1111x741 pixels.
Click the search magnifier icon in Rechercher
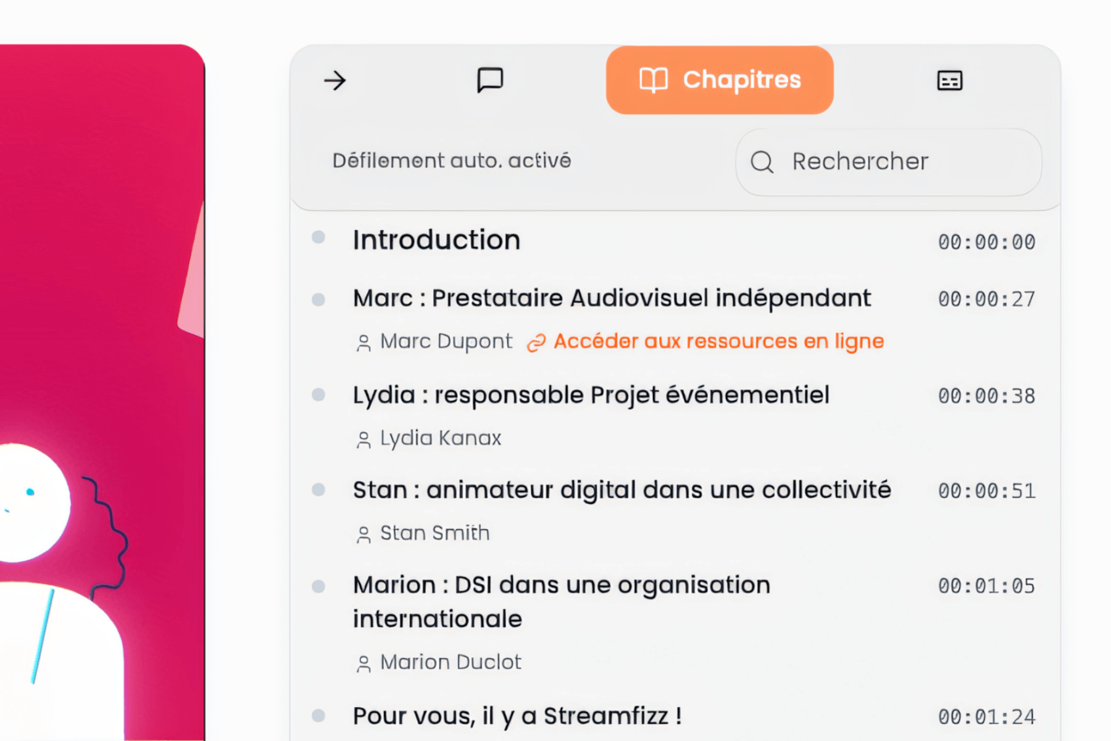[762, 162]
